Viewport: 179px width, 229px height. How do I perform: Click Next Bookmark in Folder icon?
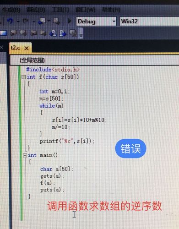(x=43, y=33)
